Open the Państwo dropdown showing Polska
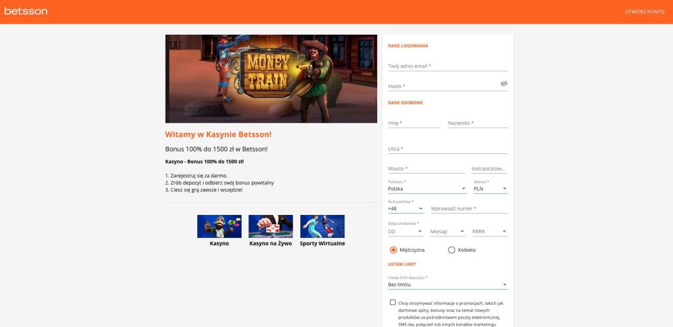Image resolution: width=673 pixels, height=327 pixels. coord(427,188)
